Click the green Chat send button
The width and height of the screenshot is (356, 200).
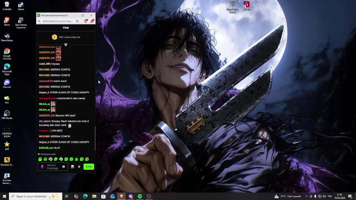(89, 167)
